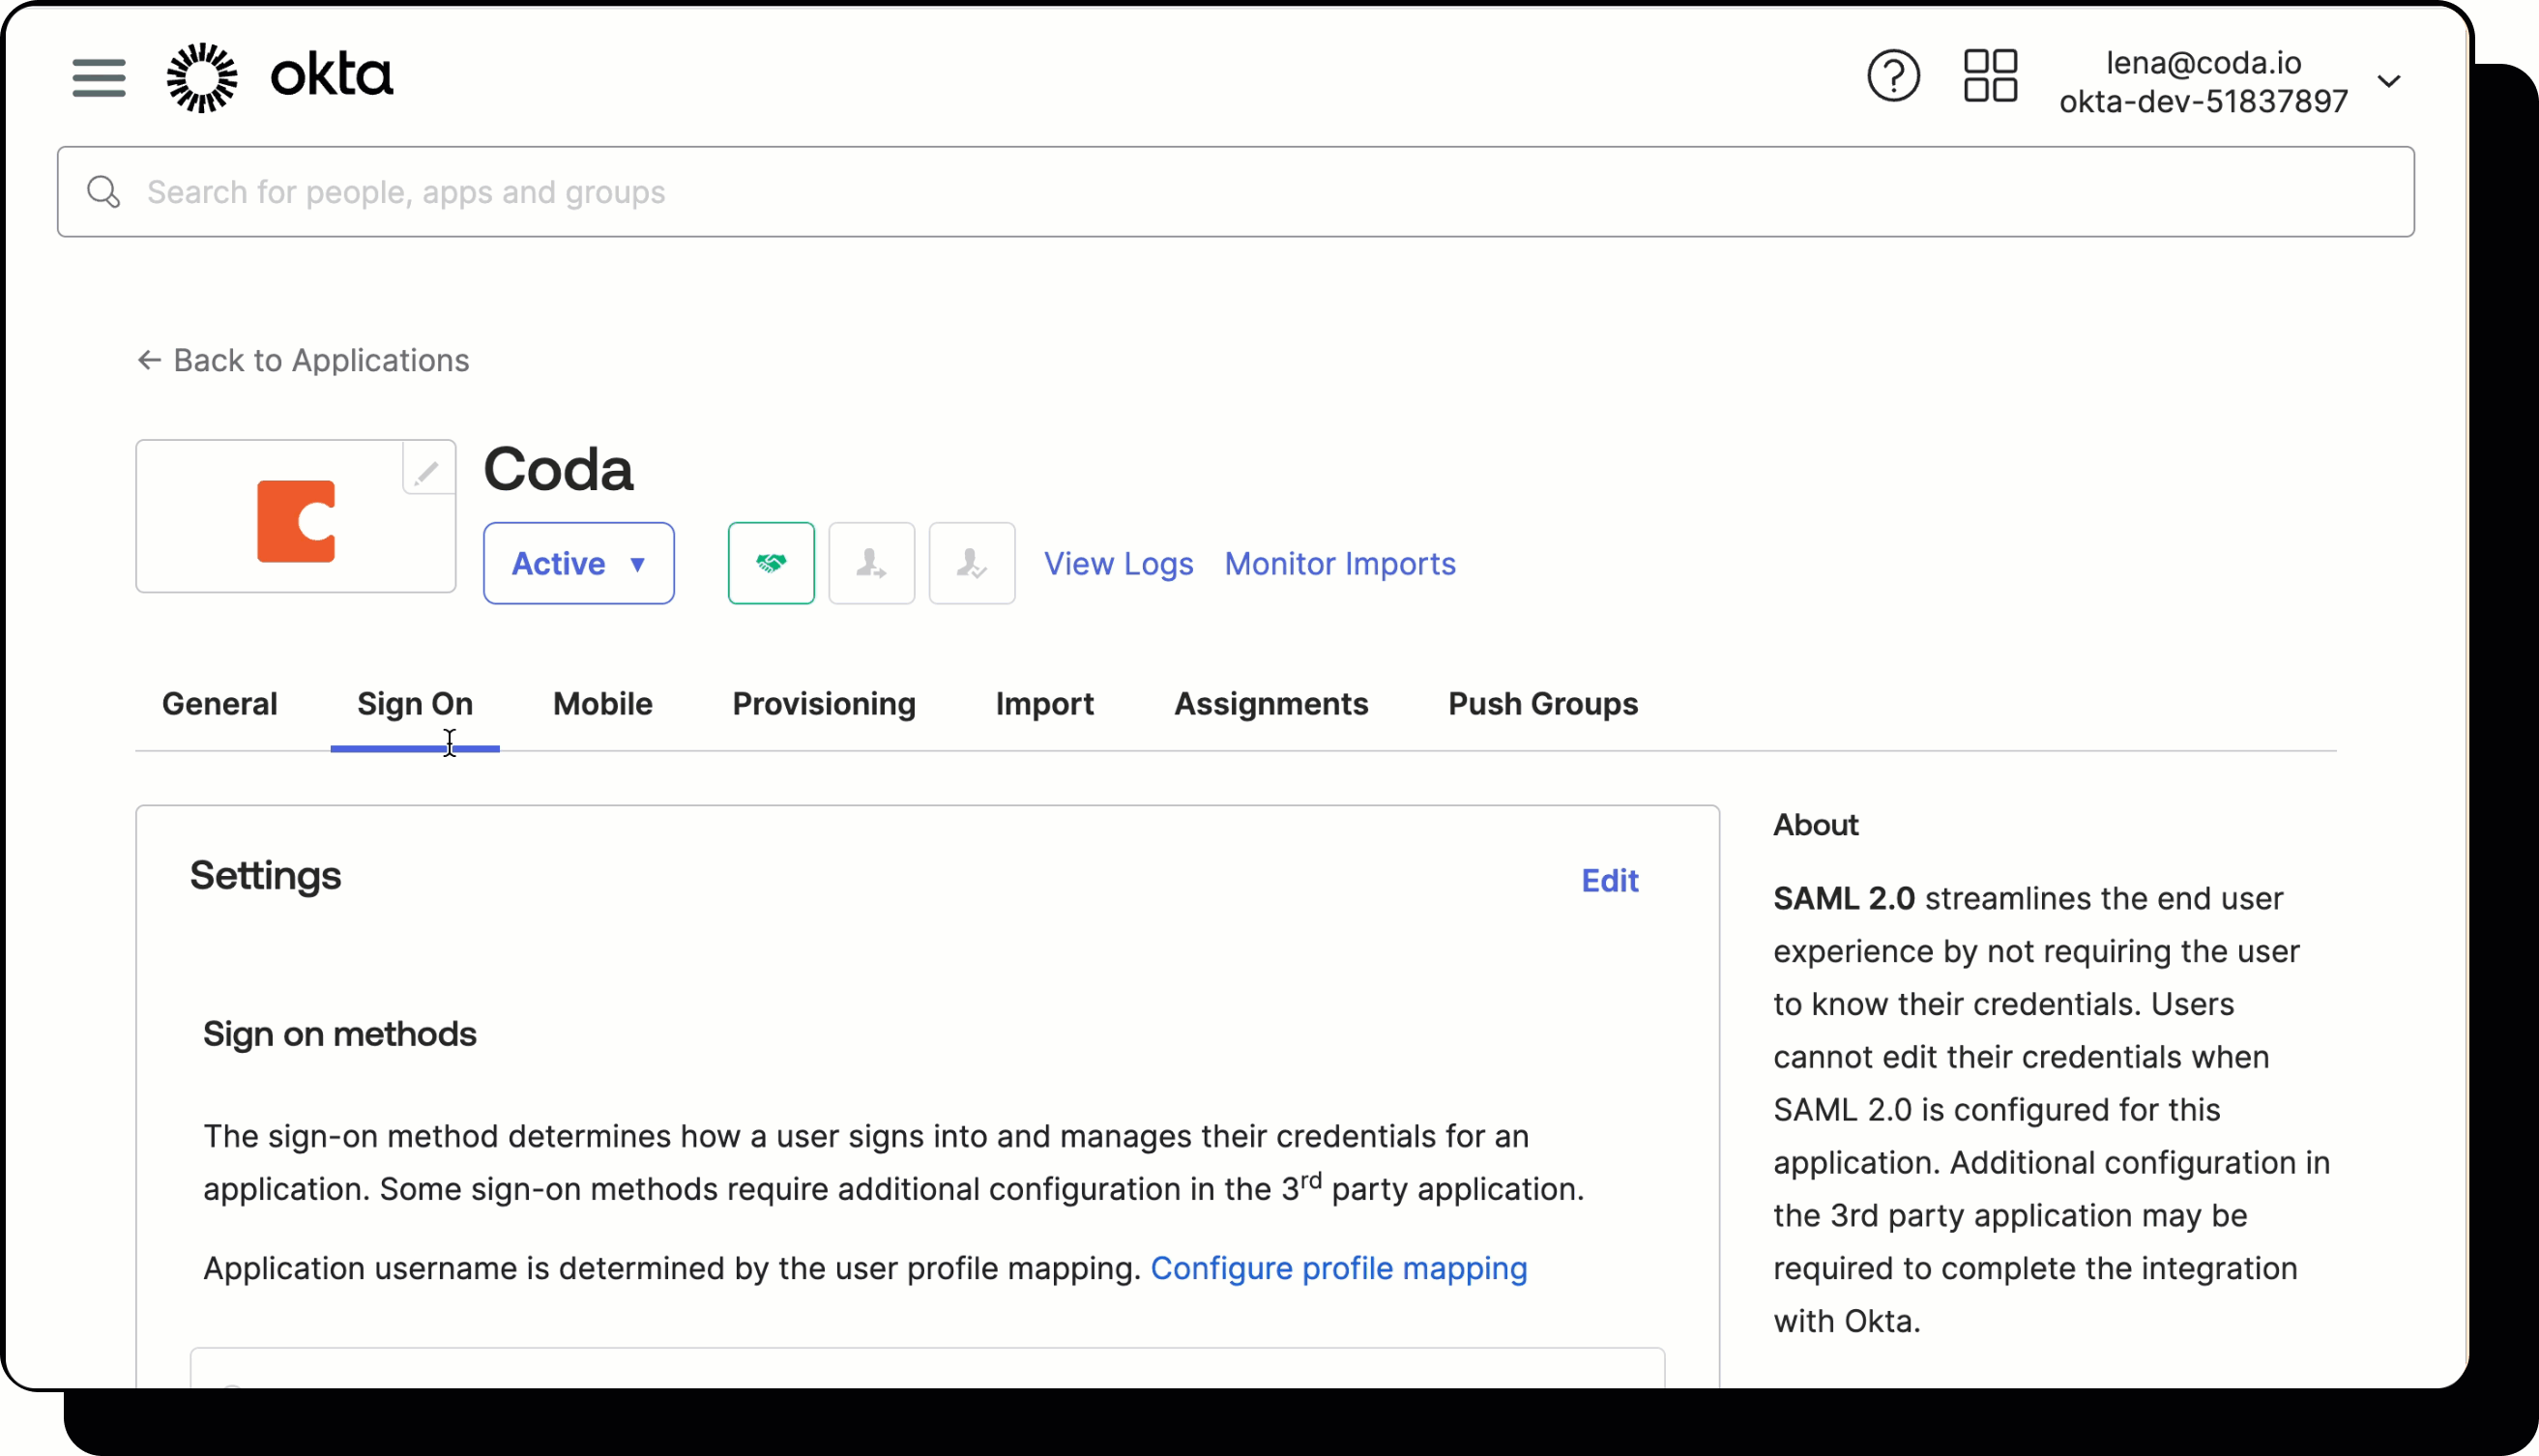Open the hamburger navigation menu
Viewport: 2539px width, 1456px height.
[x=98, y=77]
